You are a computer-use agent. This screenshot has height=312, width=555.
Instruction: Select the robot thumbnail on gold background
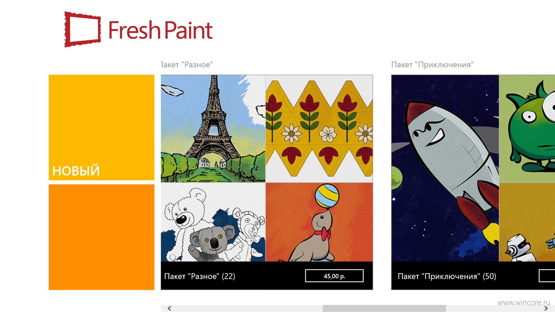(x=527, y=222)
